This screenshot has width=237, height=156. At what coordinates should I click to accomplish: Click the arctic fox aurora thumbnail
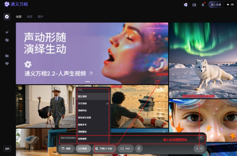(x=203, y=60)
